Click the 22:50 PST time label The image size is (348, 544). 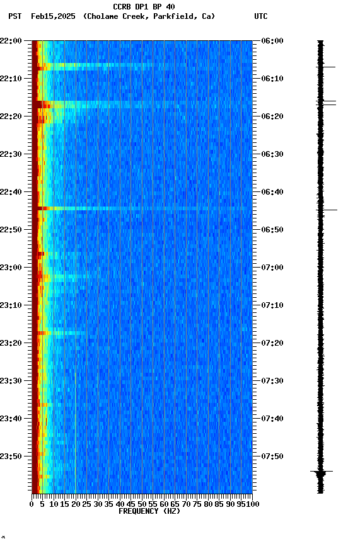(11, 230)
